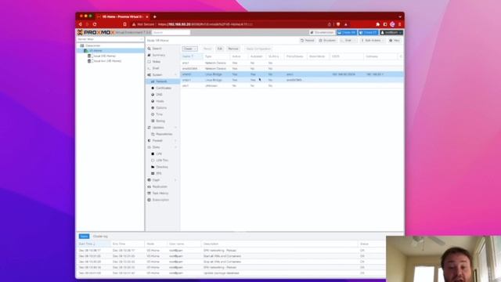The image size is (501, 282).
Task: Select the local (VE-Home) storage
Action: coord(103,56)
